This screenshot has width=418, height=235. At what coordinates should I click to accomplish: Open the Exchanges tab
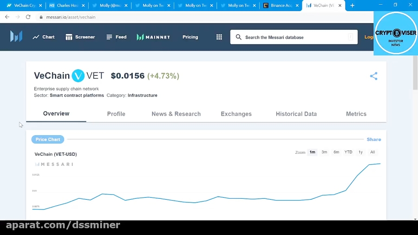[236, 114]
